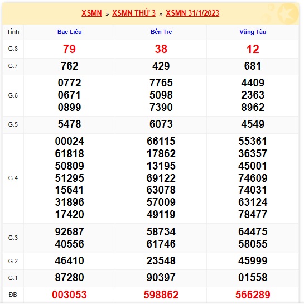The height and width of the screenshot is (304, 304).
Task: Select the G.6 number 0899
Action: click(x=69, y=108)
